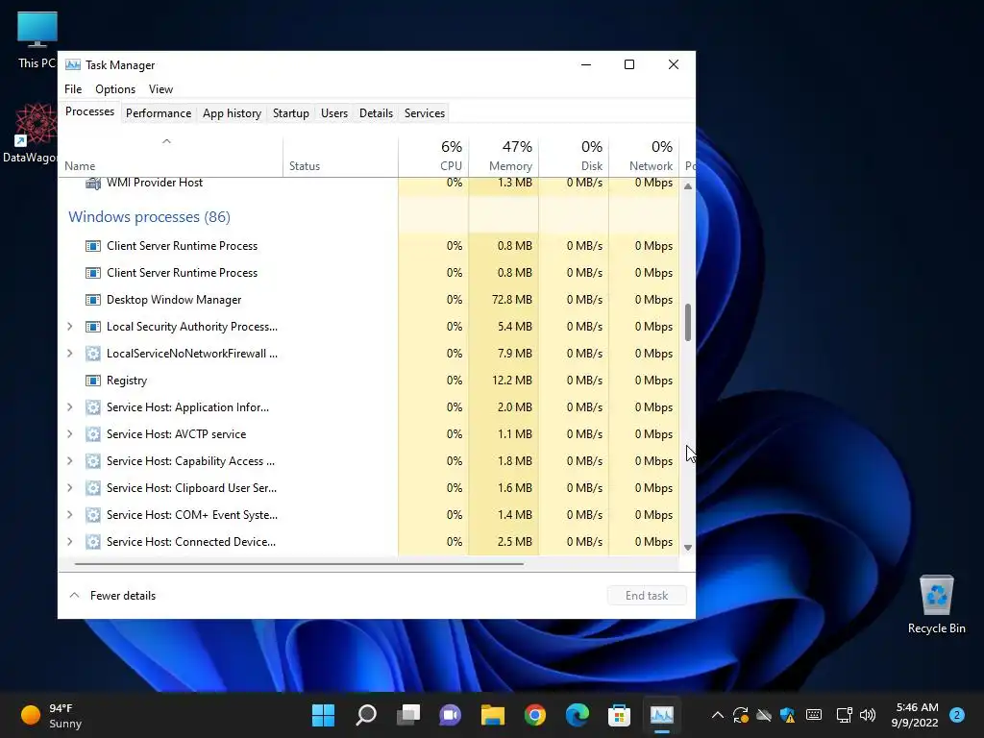
Task: Click the Task Manager taskbar icon
Action: (662, 715)
